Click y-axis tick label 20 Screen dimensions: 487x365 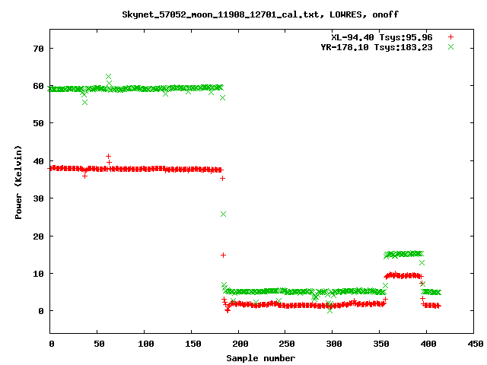39,236
